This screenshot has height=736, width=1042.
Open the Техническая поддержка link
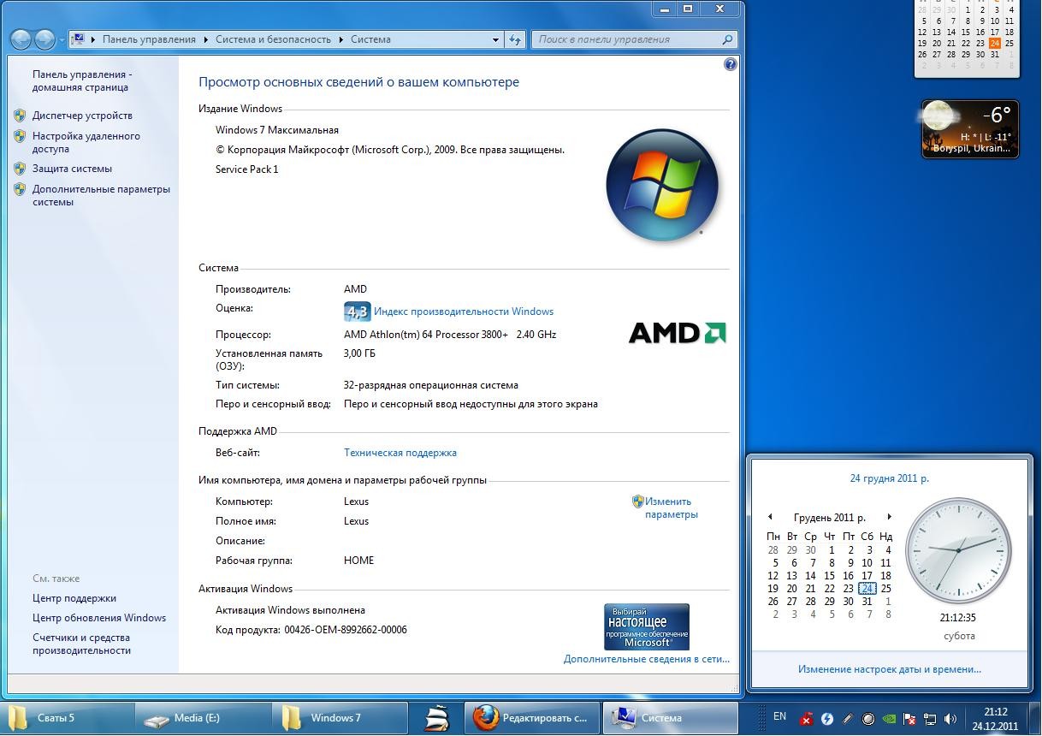[x=400, y=453]
